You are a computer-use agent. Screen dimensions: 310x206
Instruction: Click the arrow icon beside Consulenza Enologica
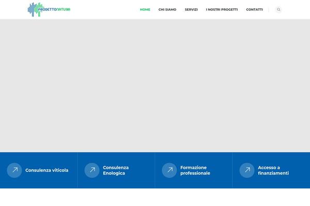92,170
